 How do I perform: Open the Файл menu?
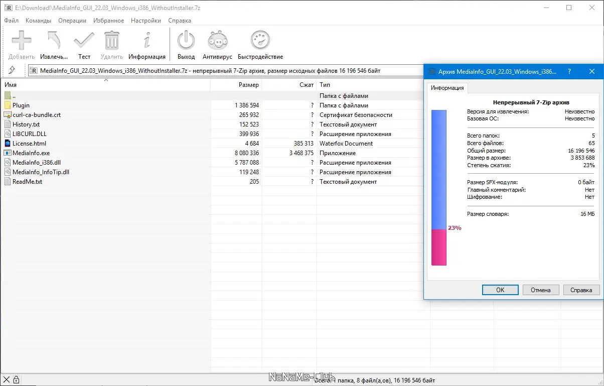(x=12, y=21)
